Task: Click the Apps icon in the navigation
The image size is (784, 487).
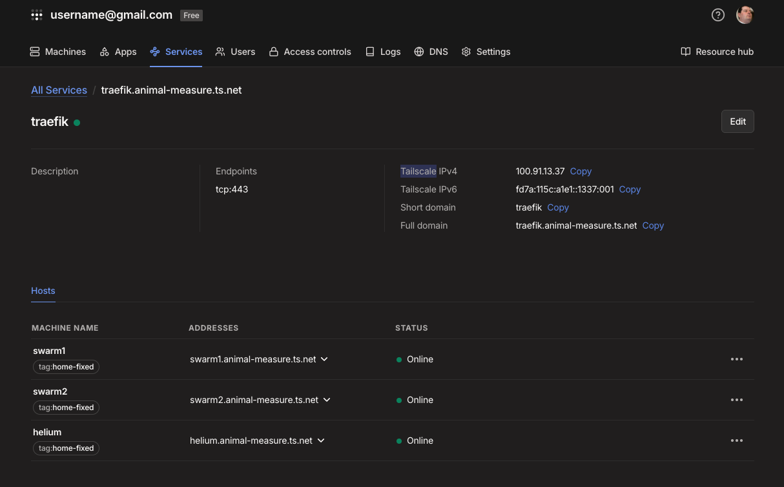Action: (x=105, y=52)
